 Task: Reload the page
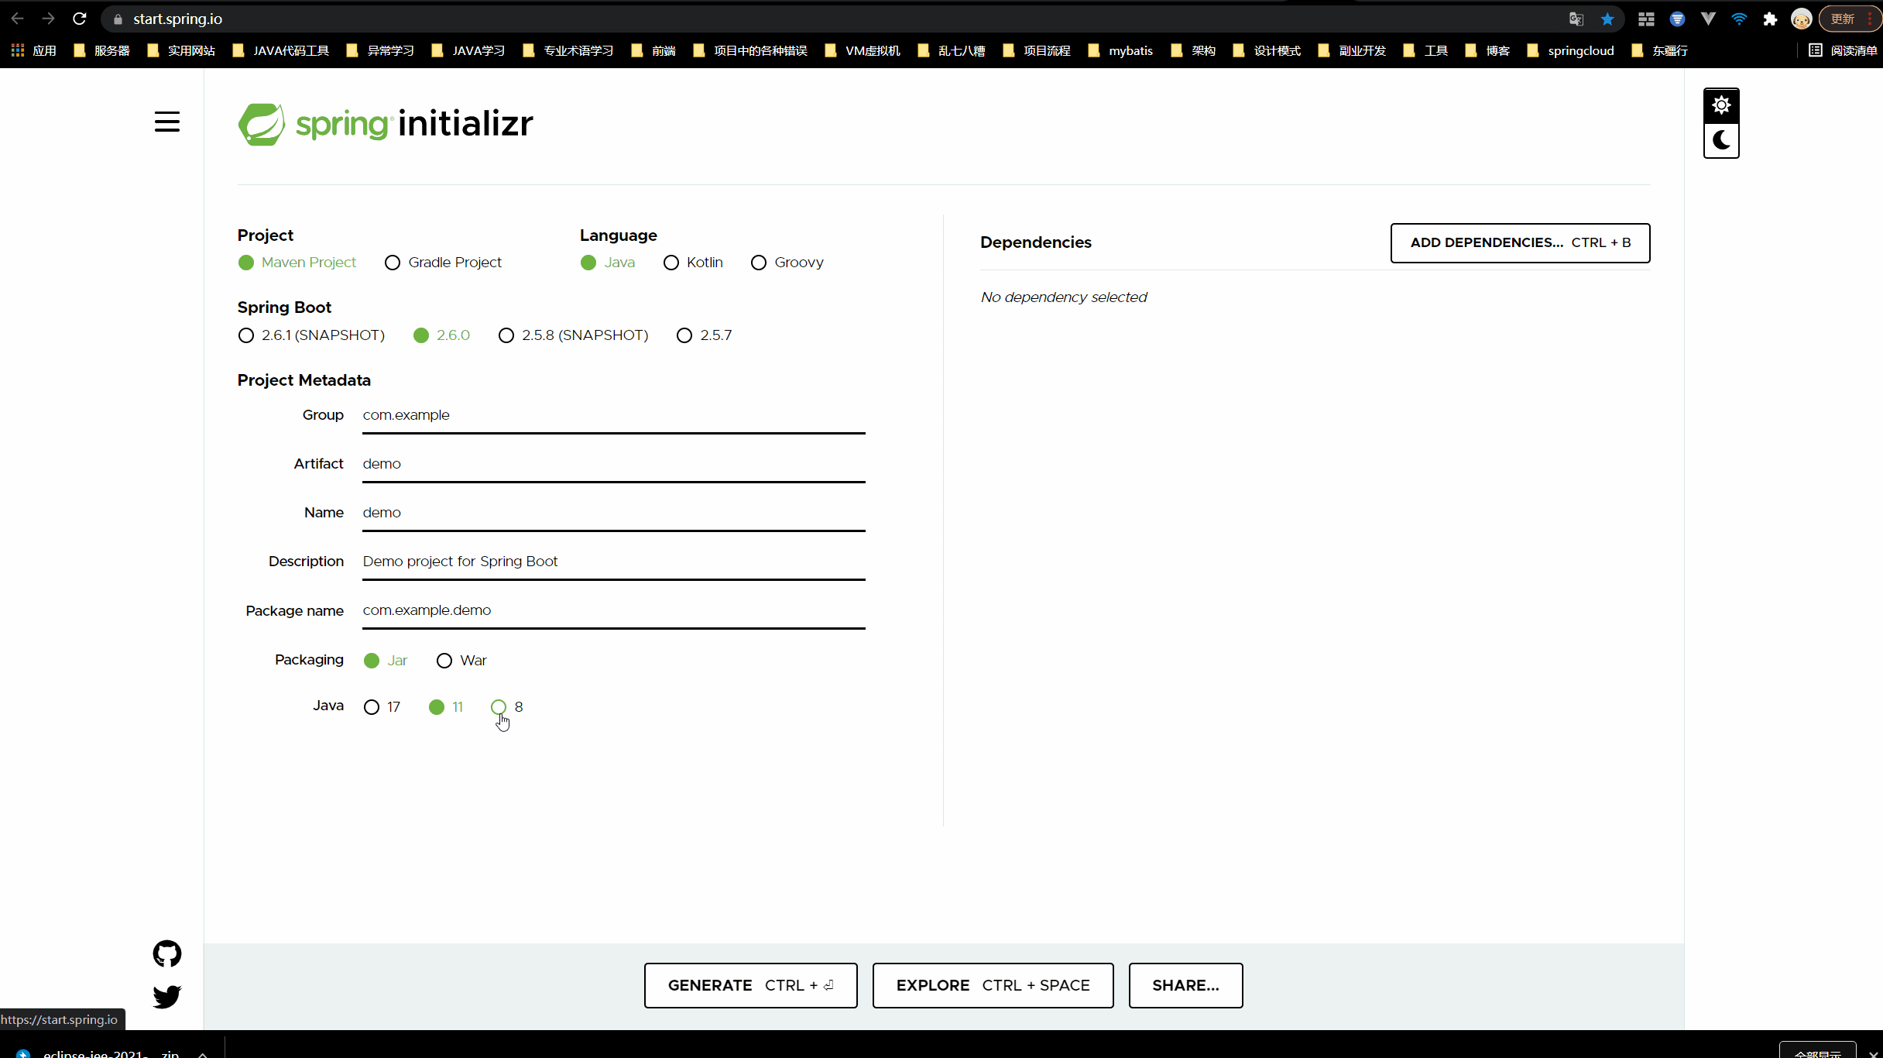(x=79, y=19)
